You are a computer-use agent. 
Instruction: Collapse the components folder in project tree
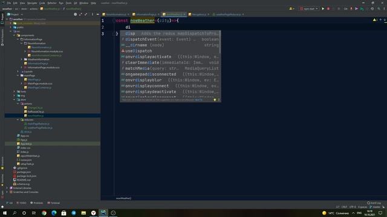(x=15, y=35)
